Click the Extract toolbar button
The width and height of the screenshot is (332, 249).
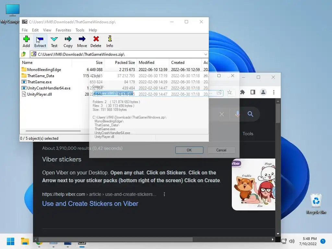(40, 41)
